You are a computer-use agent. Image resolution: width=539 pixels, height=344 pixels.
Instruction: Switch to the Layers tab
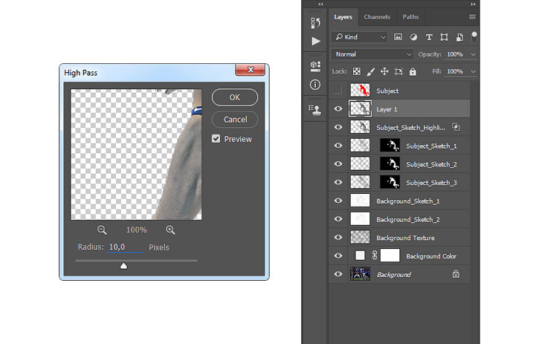343,17
